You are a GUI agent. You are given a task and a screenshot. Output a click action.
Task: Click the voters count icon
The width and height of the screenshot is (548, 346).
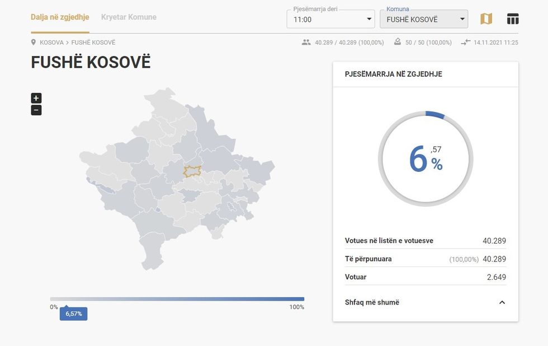[x=306, y=42]
